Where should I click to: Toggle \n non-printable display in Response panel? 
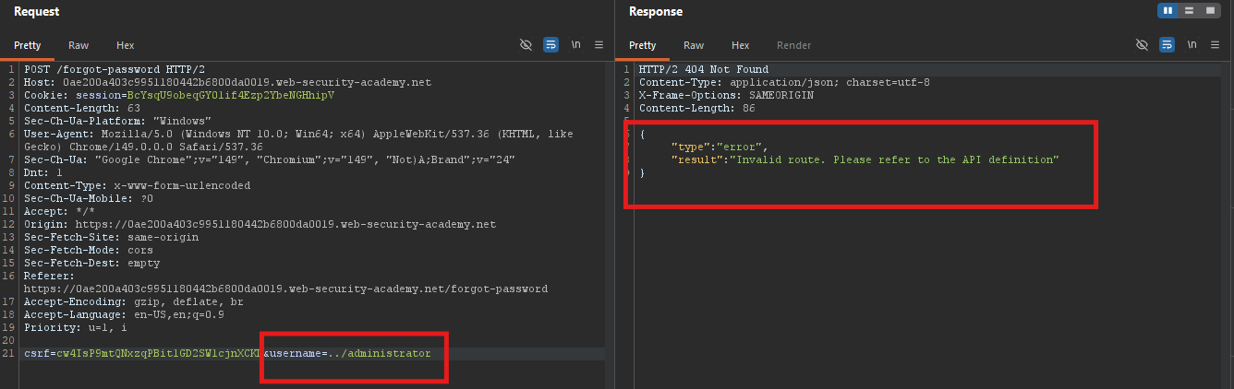[x=1192, y=44]
